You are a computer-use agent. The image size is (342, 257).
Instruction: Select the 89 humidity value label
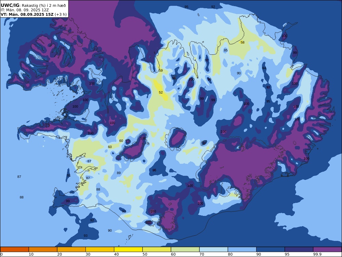pyautogui.click(x=119, y=173)
